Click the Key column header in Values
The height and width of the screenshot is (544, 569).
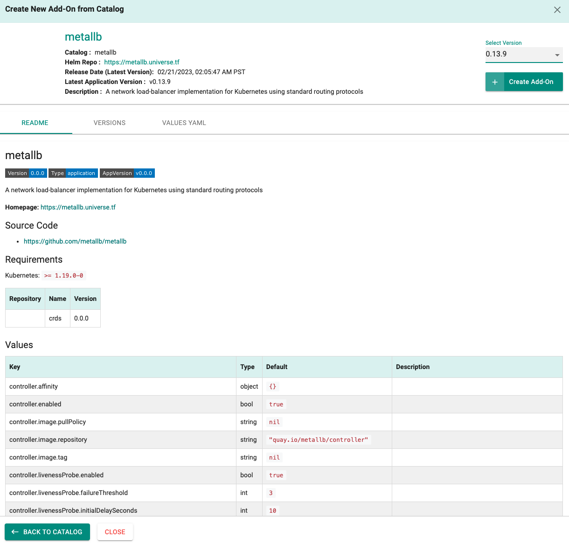(x=121, y=367)
